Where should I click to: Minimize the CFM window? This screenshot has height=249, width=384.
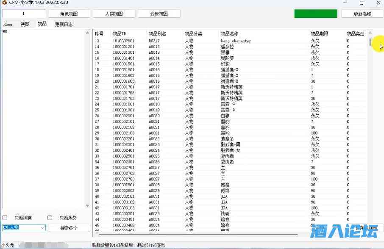344,3
